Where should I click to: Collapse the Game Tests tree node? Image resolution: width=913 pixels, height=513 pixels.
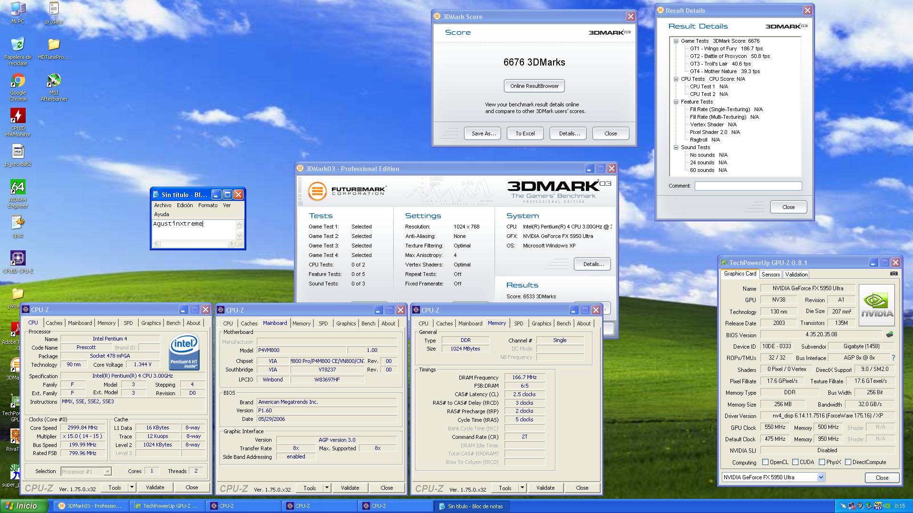tap(676, 41)
